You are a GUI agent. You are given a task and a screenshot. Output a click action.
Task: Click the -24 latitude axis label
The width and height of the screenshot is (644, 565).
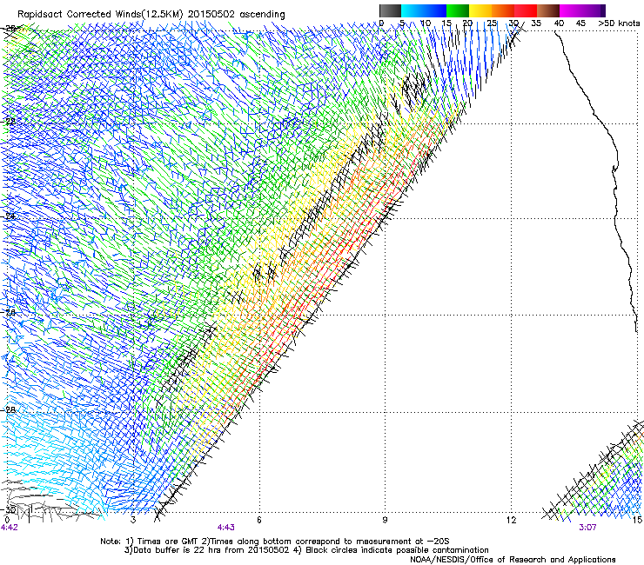tap(8, 216)
